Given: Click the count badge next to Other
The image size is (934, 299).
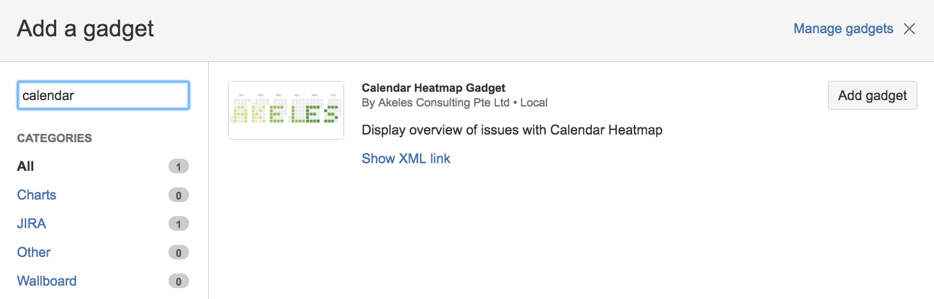Looking at the screenshot, I should point(179,253).
